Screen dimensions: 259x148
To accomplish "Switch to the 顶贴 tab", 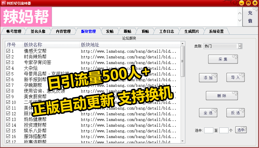I will pyautogui.click(x=145, y=31).
